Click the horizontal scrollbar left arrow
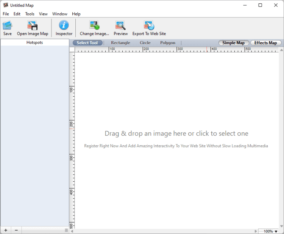 72,231
